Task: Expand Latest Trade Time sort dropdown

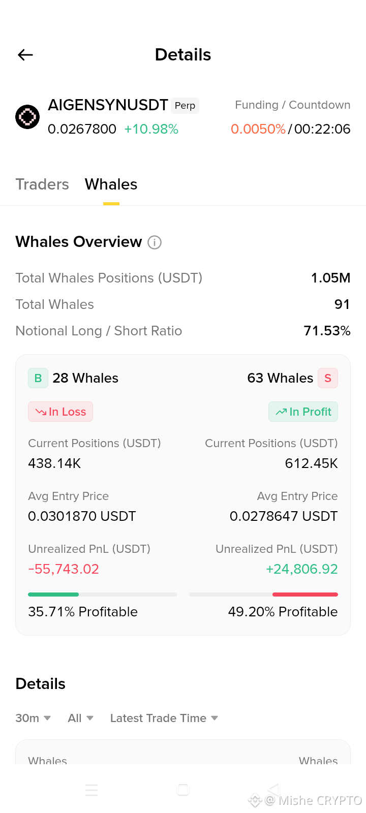Action: click(x=164, y=718)
